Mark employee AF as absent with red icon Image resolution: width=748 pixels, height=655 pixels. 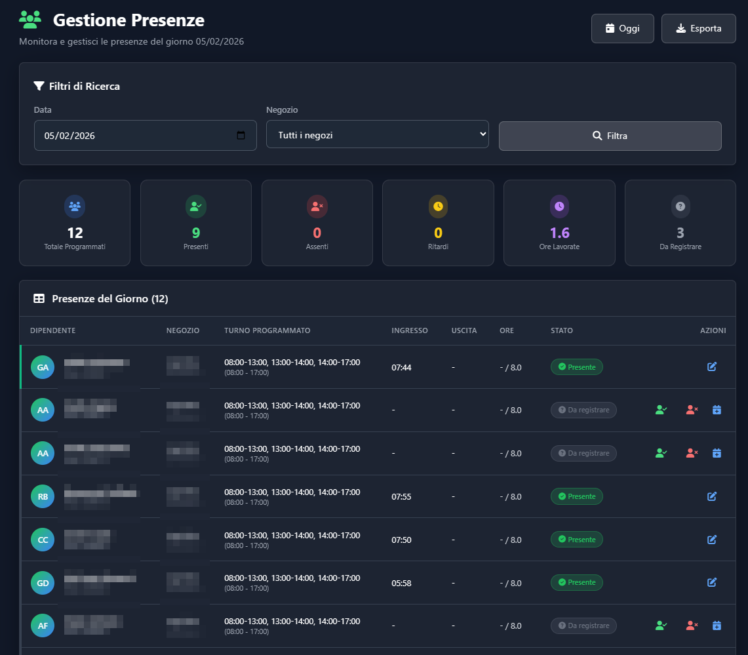692,625
